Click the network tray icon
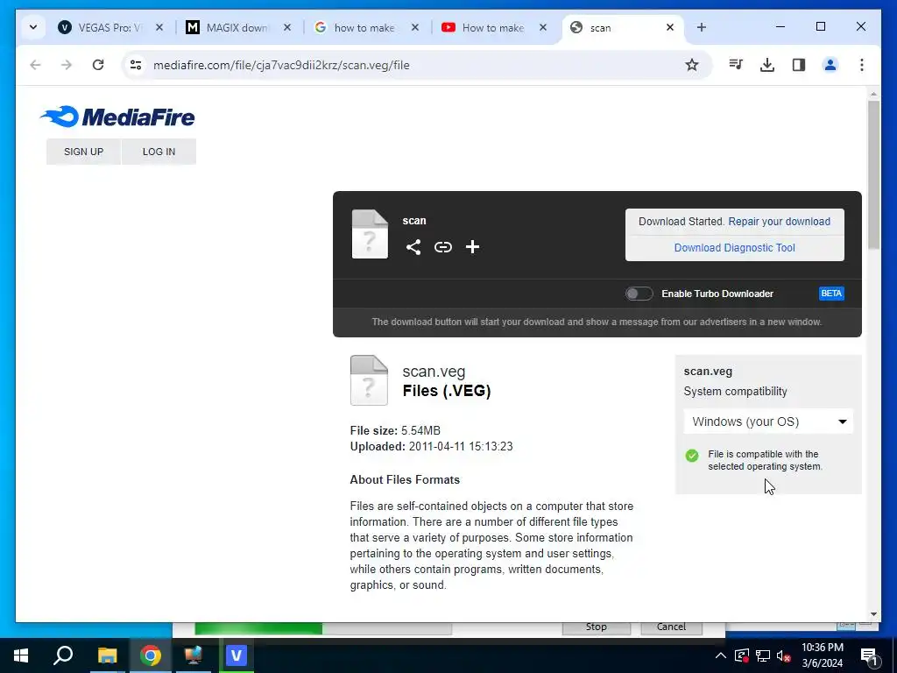The image size is (897, 673). (x=763, y=655)
